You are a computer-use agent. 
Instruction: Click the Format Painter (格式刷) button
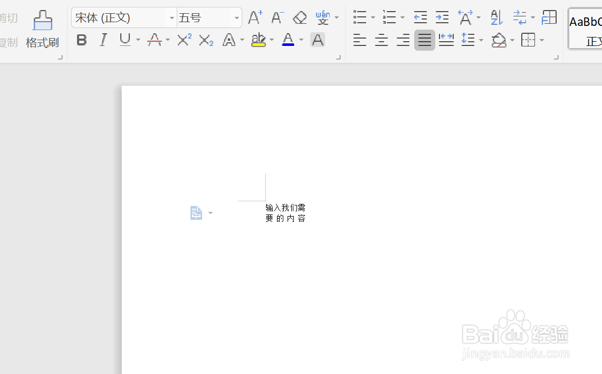[x=42, y=29]
